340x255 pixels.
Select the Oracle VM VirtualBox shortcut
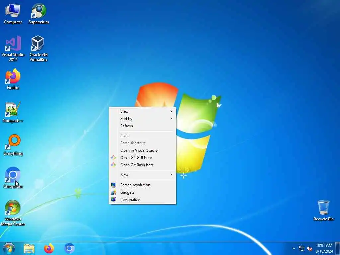tap(39, 48)
